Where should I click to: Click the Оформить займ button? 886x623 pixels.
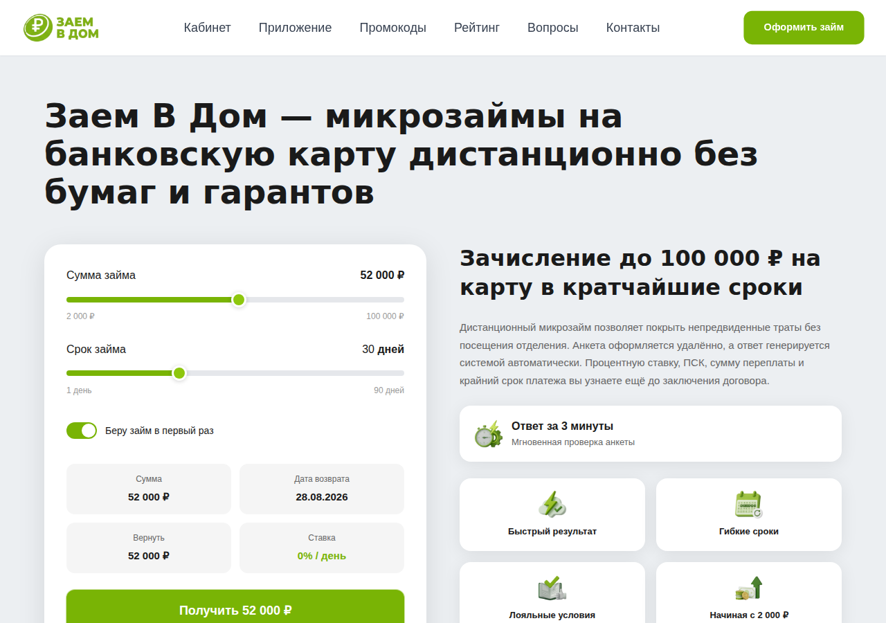(x=804, y=28)
